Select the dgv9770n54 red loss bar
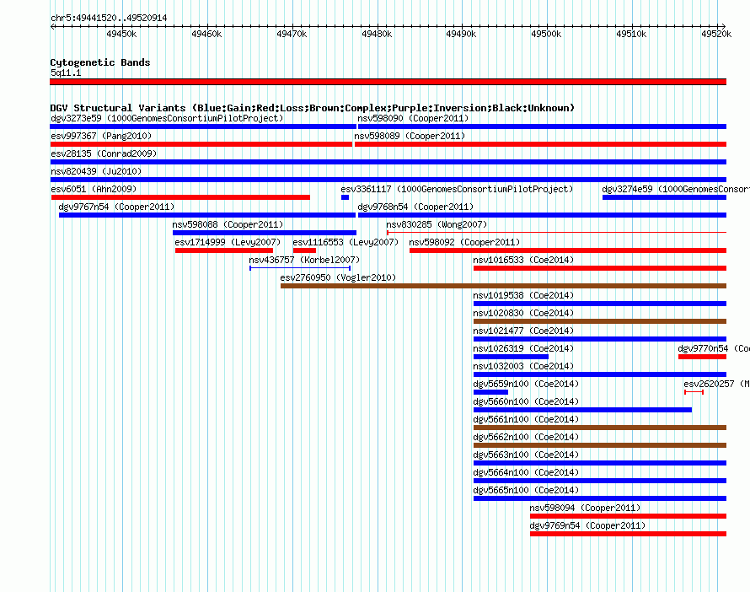This screenshot has width=750, height=592. pyautogui.click(x=702, y=357)
